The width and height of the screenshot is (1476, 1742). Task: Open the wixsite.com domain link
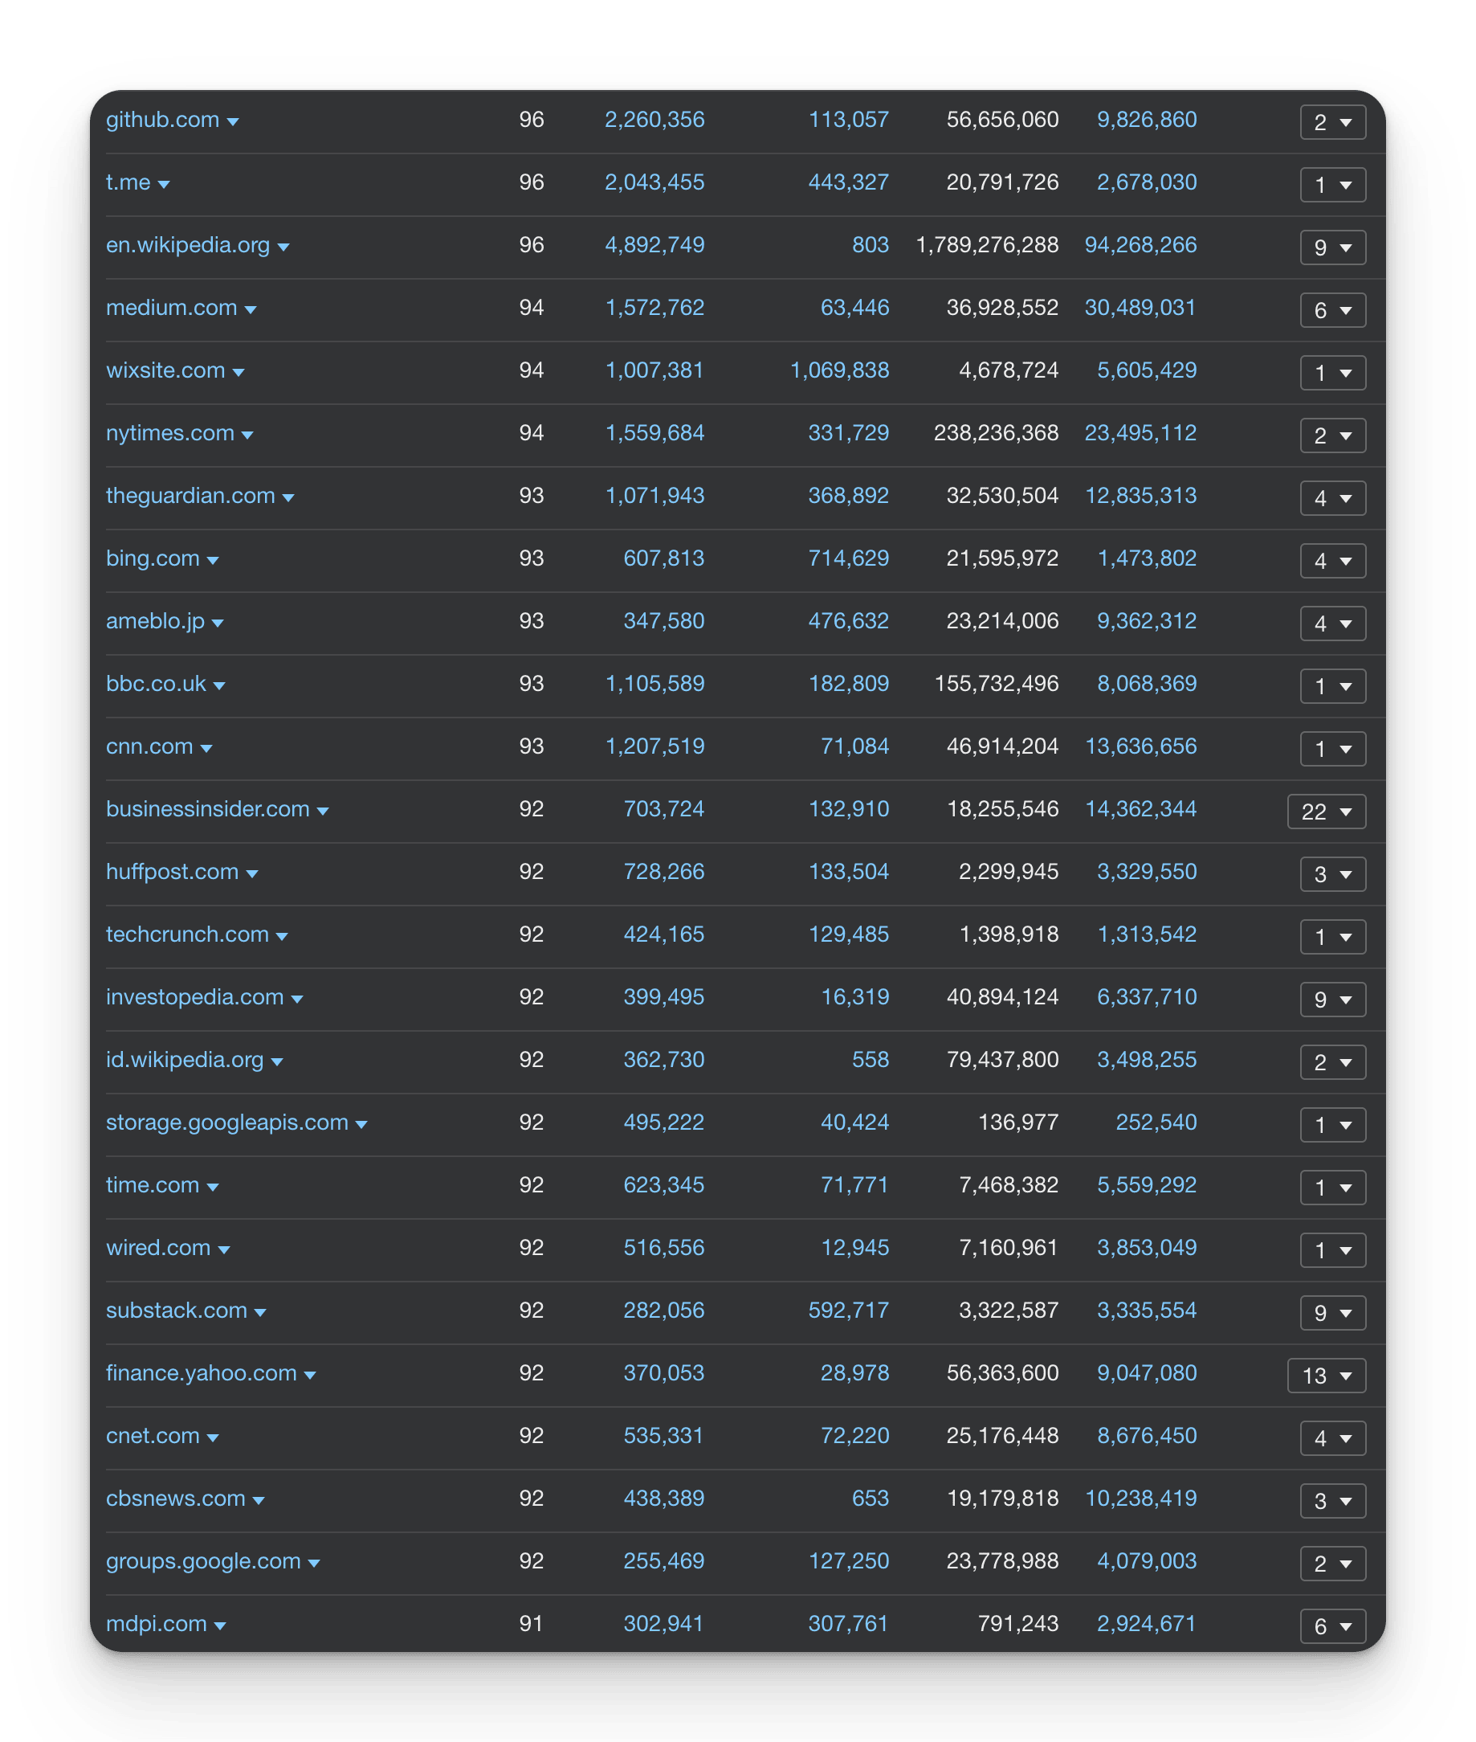(165, 370)
